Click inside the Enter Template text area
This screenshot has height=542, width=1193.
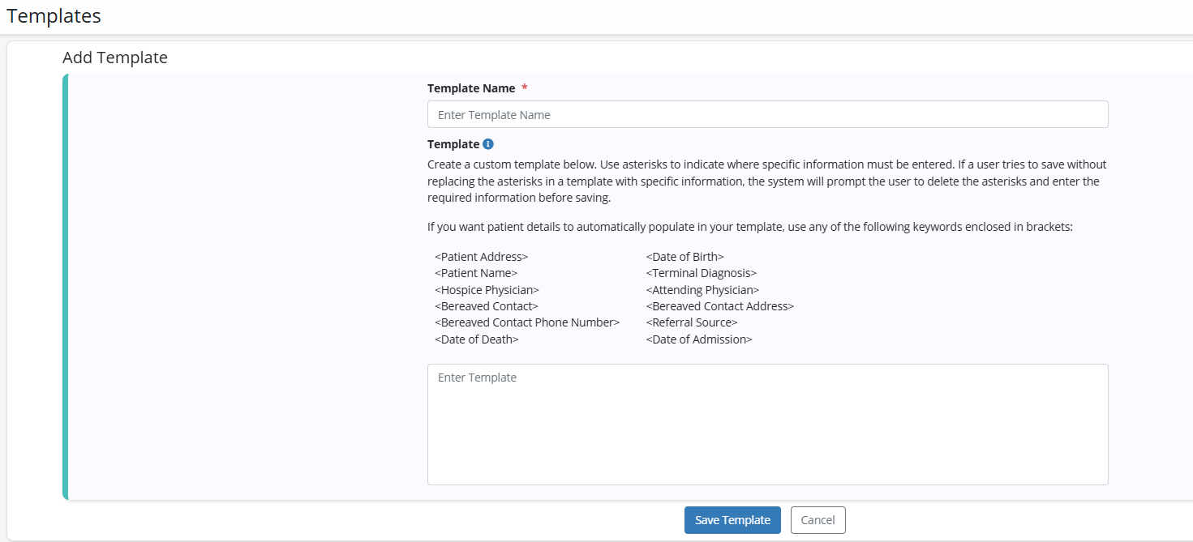(767, 424)
